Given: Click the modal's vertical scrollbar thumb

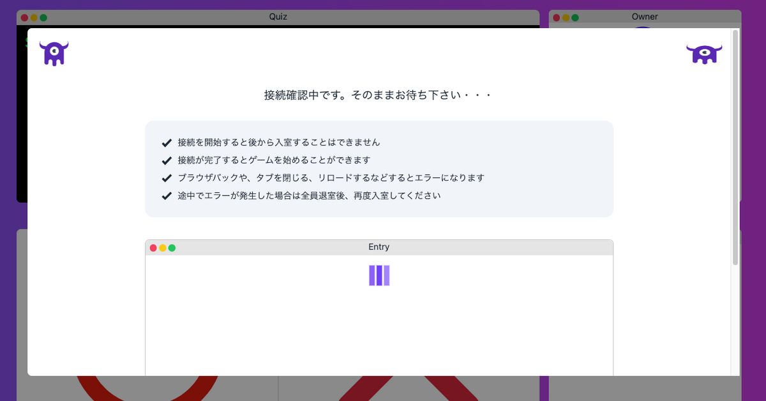Looking at the screenshot, I should pyautogui.click(x=735, y=147).
